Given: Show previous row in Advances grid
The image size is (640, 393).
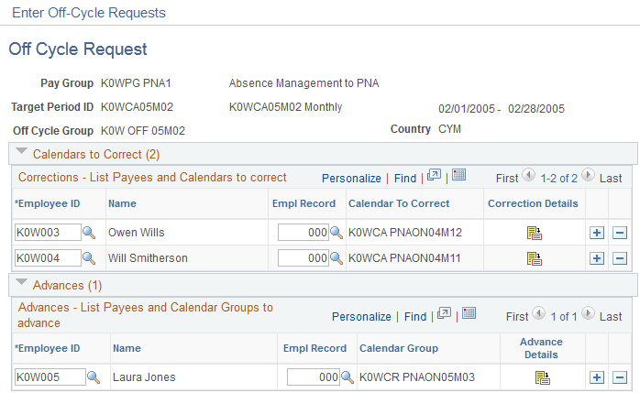Looking at the screenshot, I should 539,313.
